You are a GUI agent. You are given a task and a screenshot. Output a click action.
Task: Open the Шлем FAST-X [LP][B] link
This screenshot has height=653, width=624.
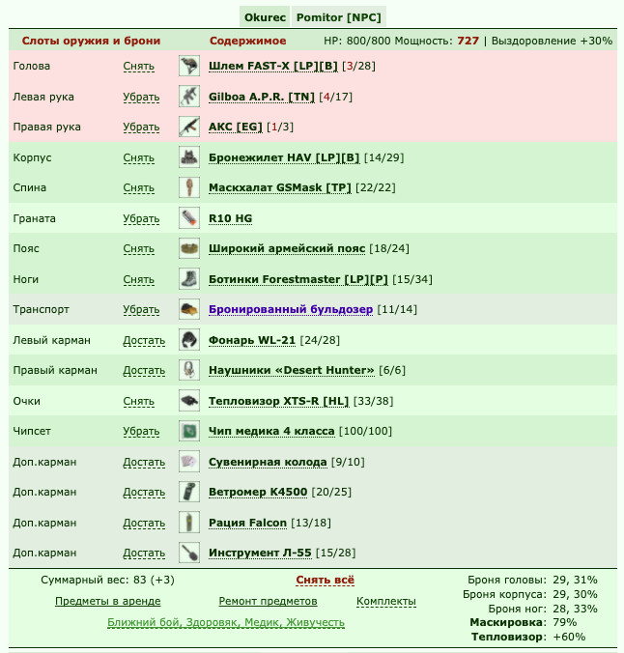click(x=273, y=67)
